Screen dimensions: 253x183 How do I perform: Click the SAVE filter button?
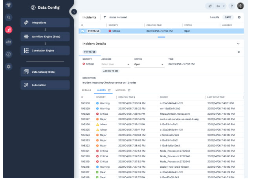point(228,17)
